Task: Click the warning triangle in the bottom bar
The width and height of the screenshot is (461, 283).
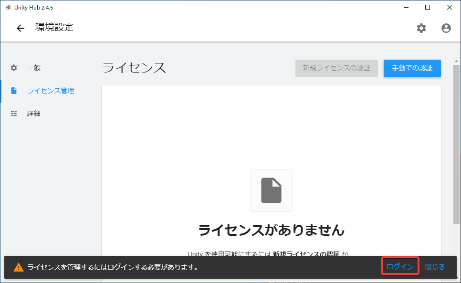Action: click(18, 267)
